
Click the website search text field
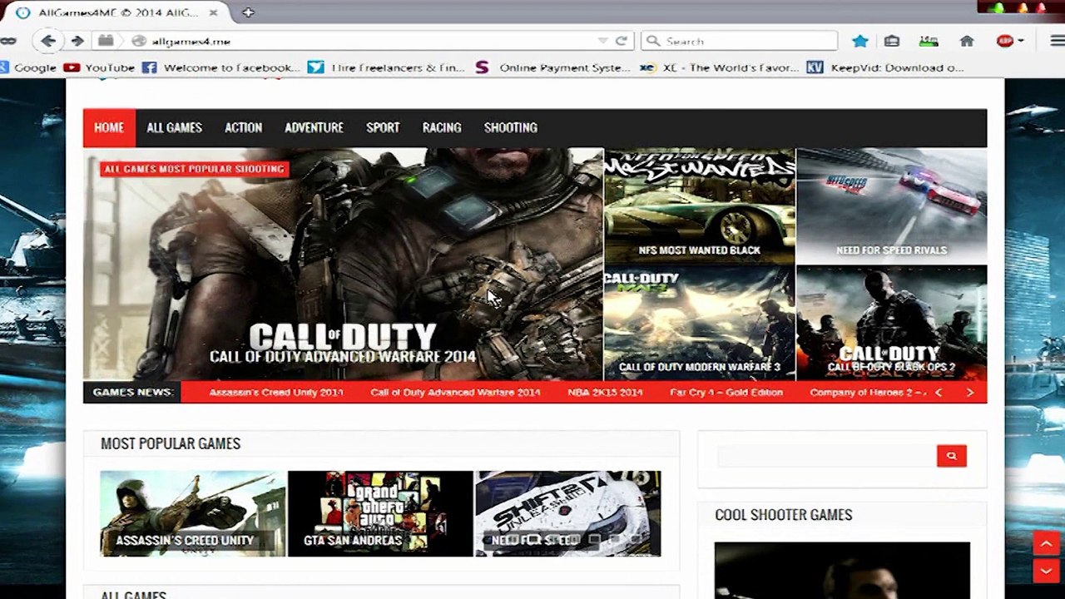click(826, 456)
